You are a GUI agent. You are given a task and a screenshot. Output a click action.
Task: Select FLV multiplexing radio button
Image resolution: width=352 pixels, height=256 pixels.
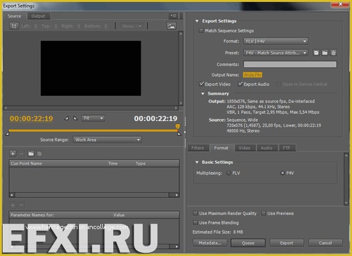pyautogui.click(x=228, y=173)
